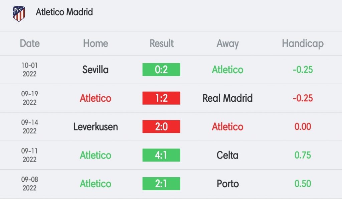Image resolution: width=342 pixels, height=199 pixels.
Task: Click Celta away team name
Action: pos(227,155)
